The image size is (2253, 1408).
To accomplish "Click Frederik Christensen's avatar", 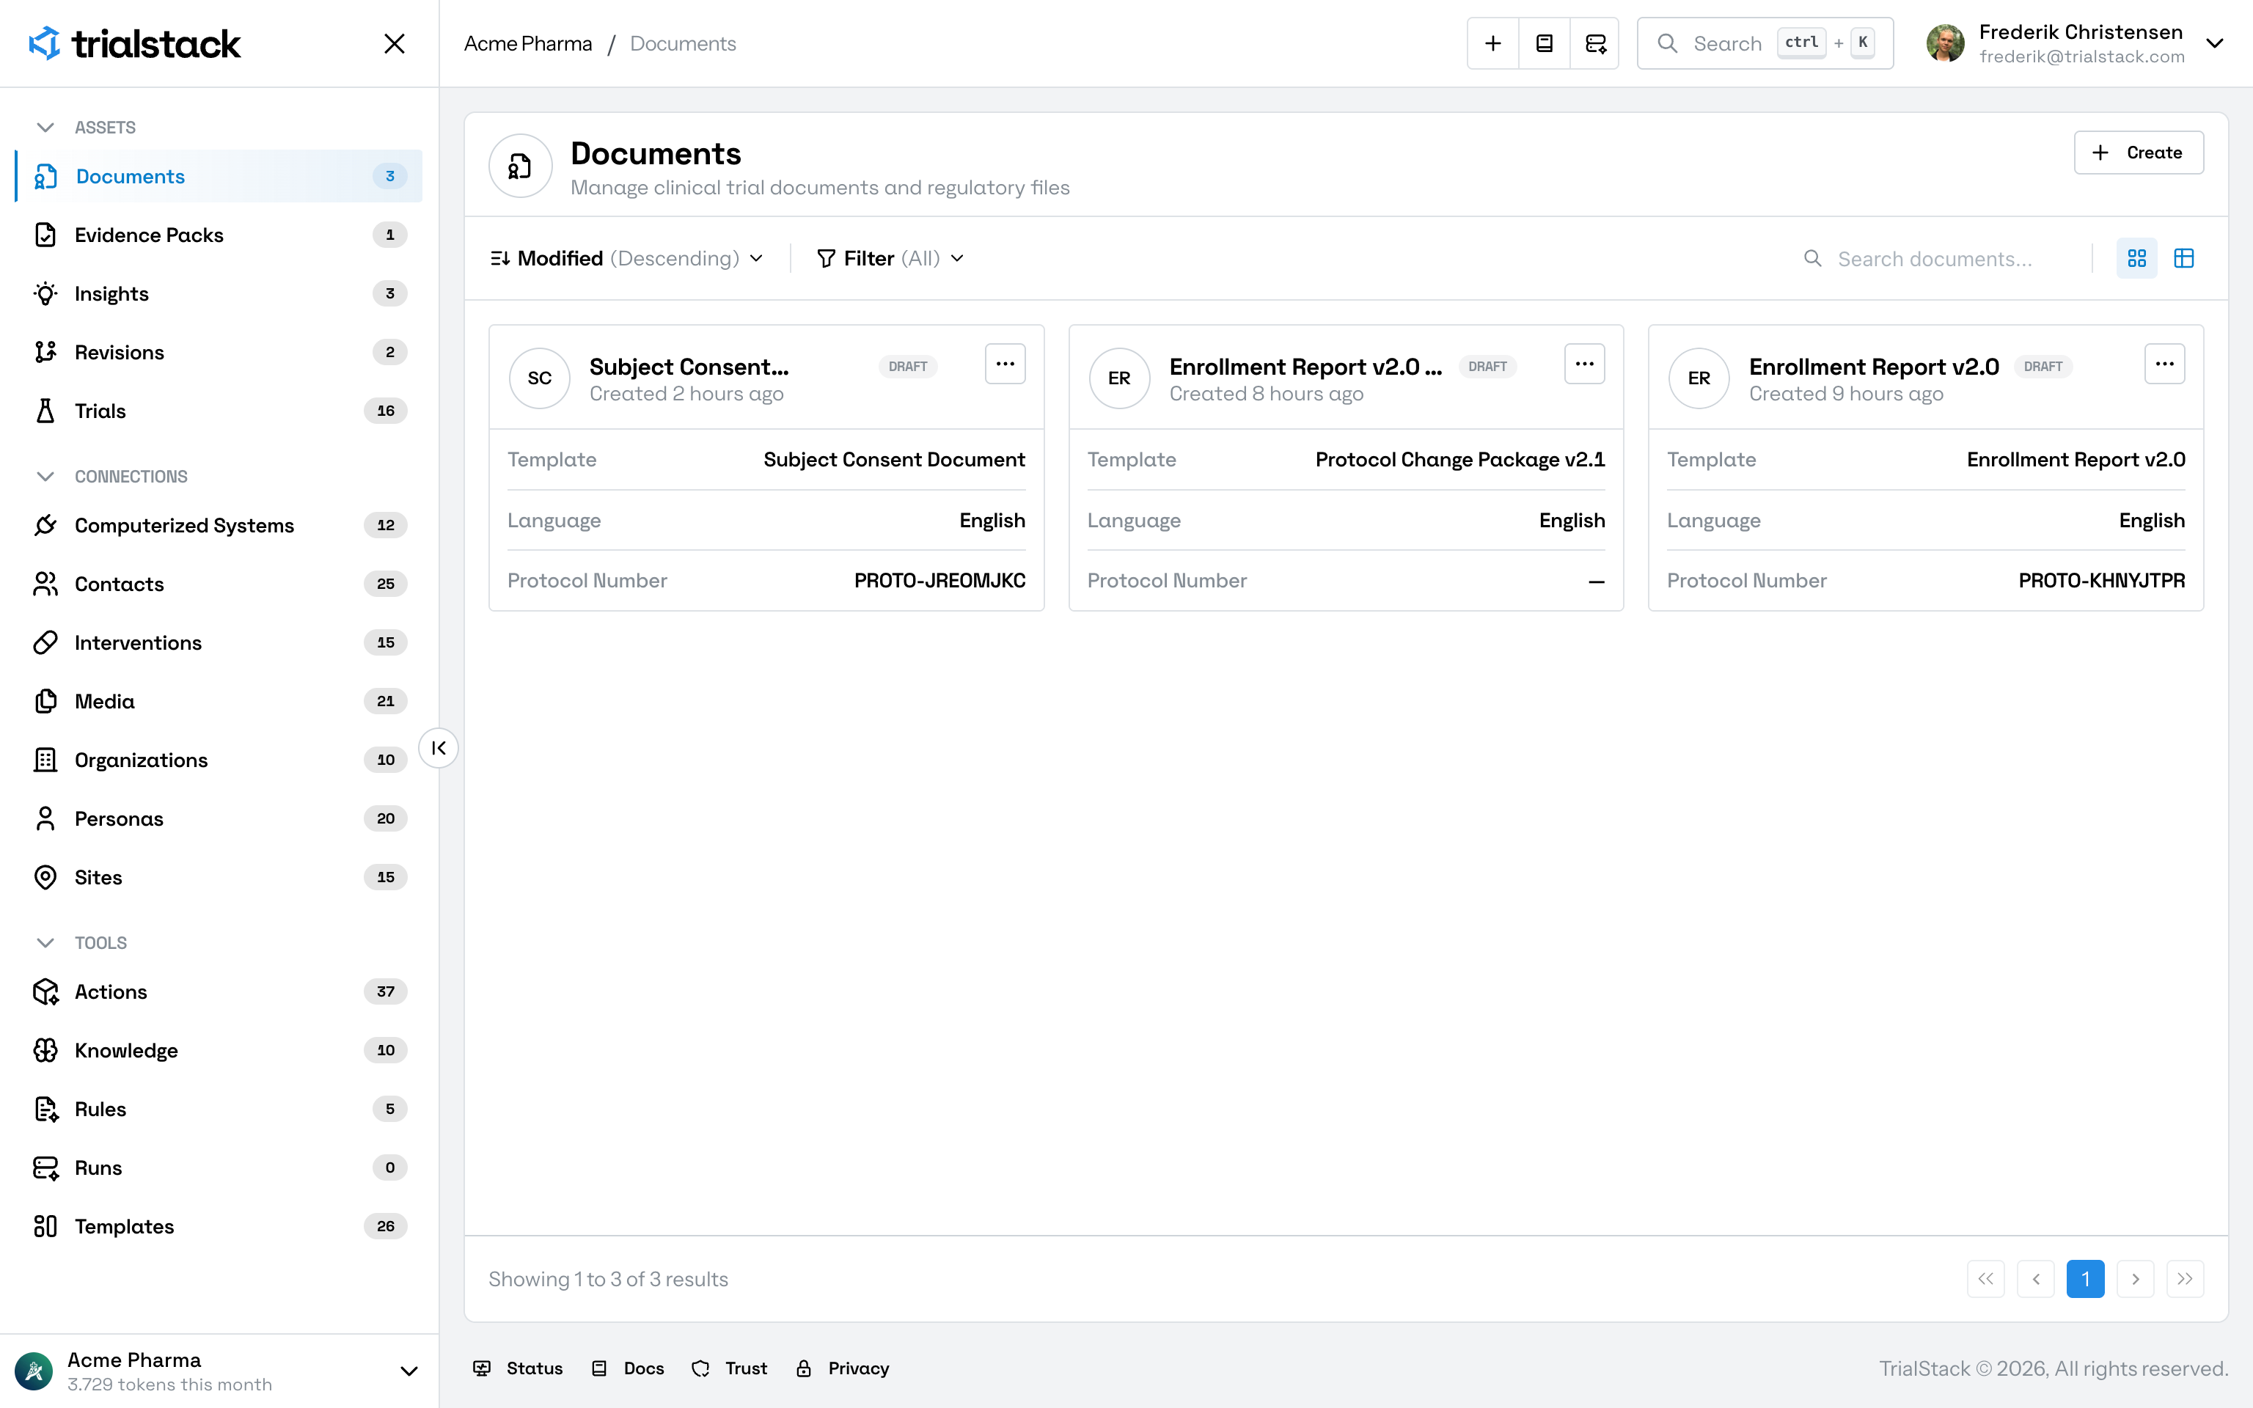I will tap(1945, 44).
